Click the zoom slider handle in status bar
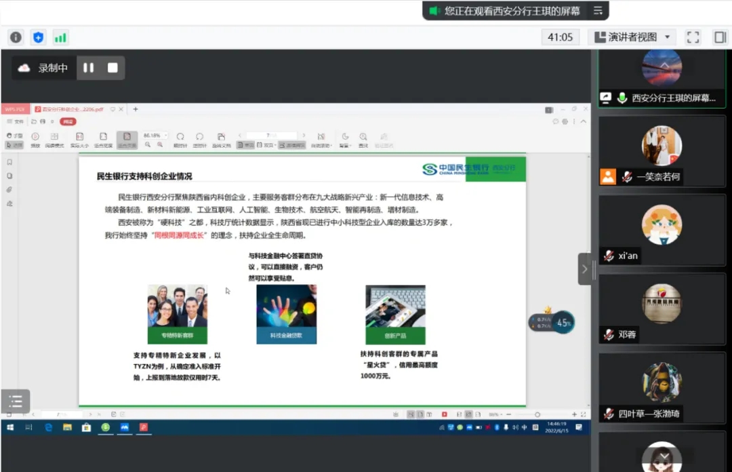 click(537, 414)
